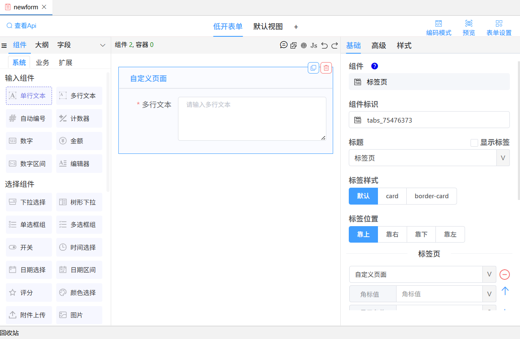Screen dimensions: 520x339
Task: Open 编码模式 code mode
Action: [438, 27]
